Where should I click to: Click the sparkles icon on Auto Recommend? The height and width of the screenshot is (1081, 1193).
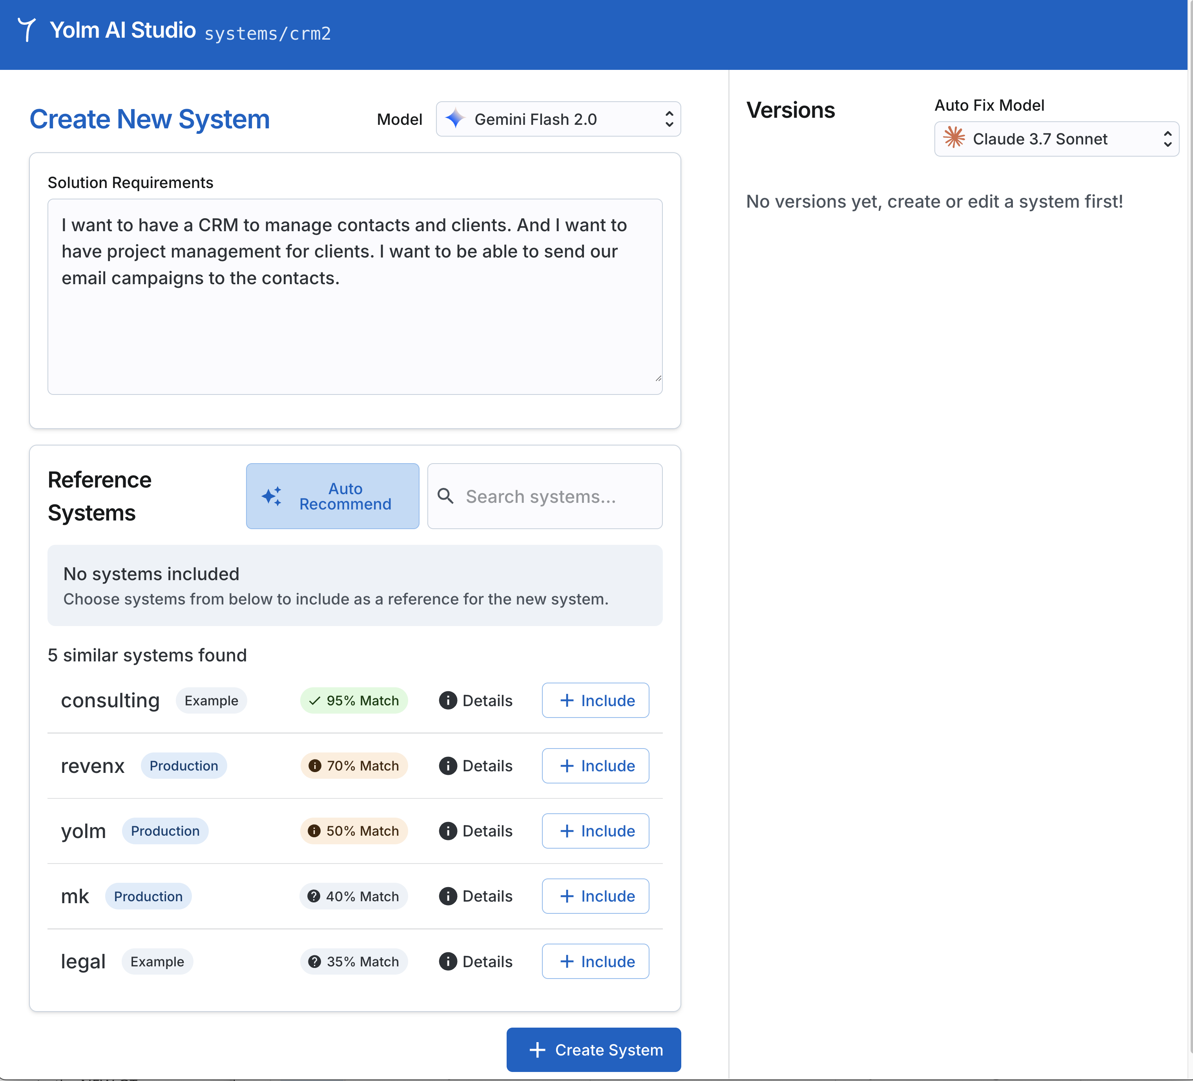click(272, 496)
